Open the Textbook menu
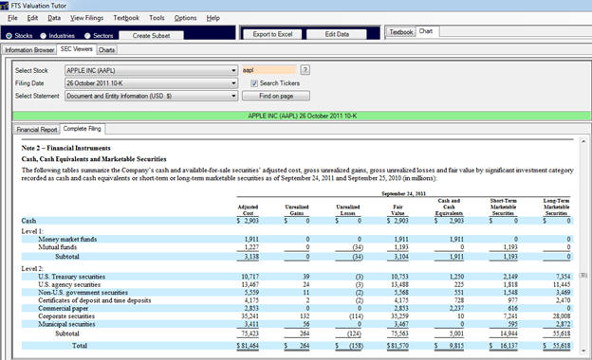The height and width of the screenshot is (360, 592). [126, 18]
